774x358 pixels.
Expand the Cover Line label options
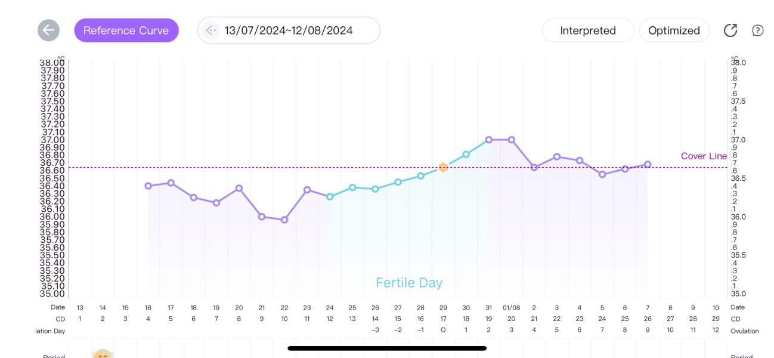click(704, 156)
